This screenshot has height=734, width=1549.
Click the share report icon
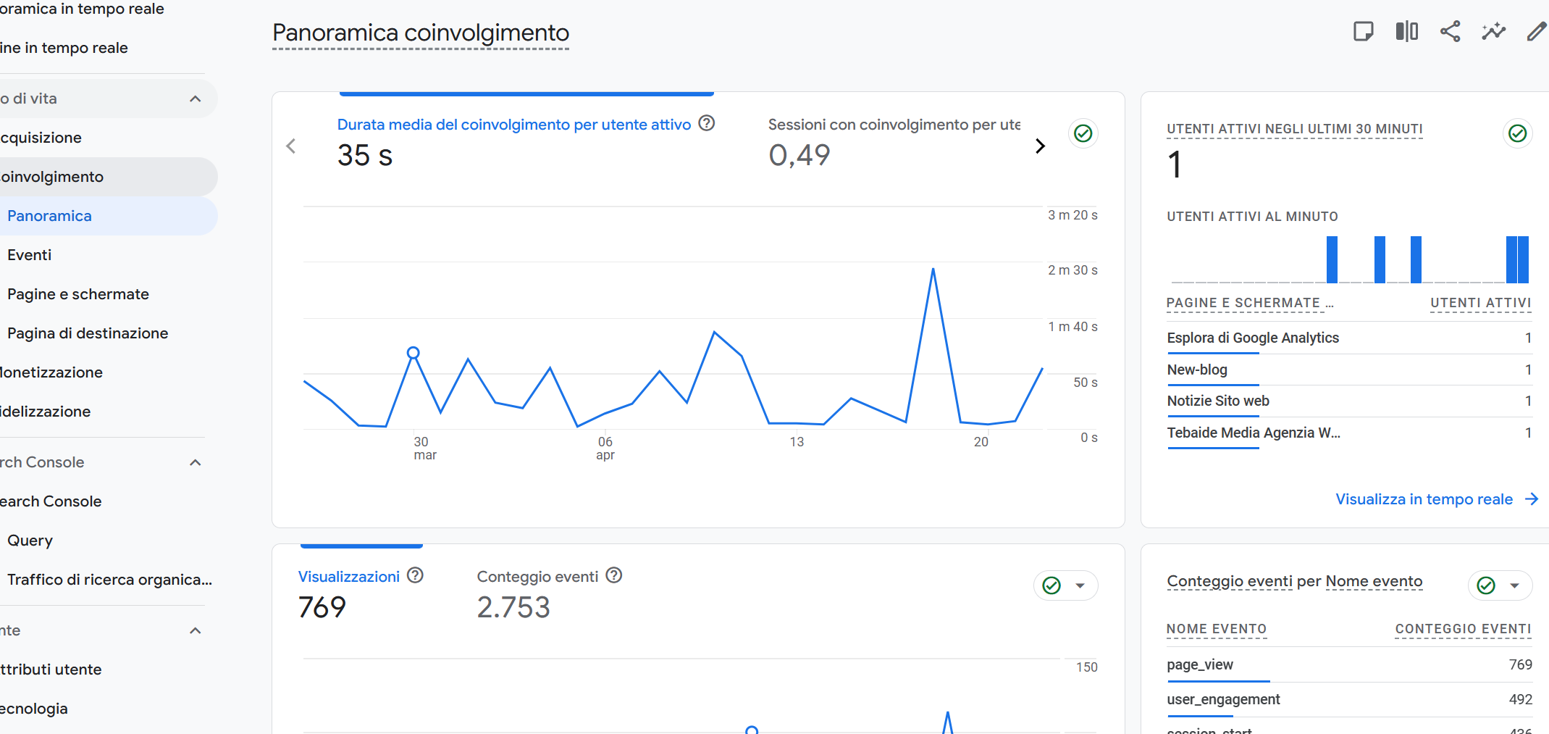click(1450, 32)
